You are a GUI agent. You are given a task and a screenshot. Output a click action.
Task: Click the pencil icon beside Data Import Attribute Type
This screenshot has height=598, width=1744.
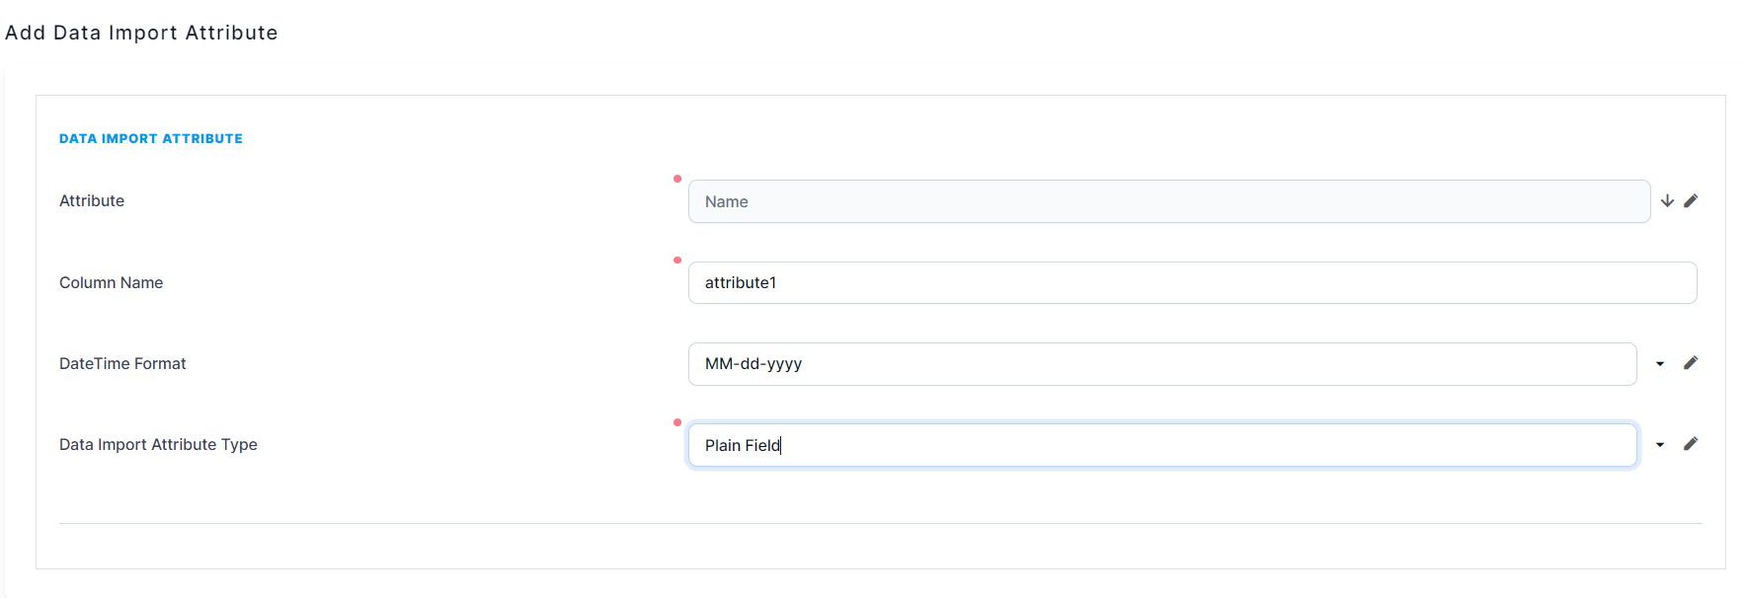pyautogui.click(x=1691, y=444)
